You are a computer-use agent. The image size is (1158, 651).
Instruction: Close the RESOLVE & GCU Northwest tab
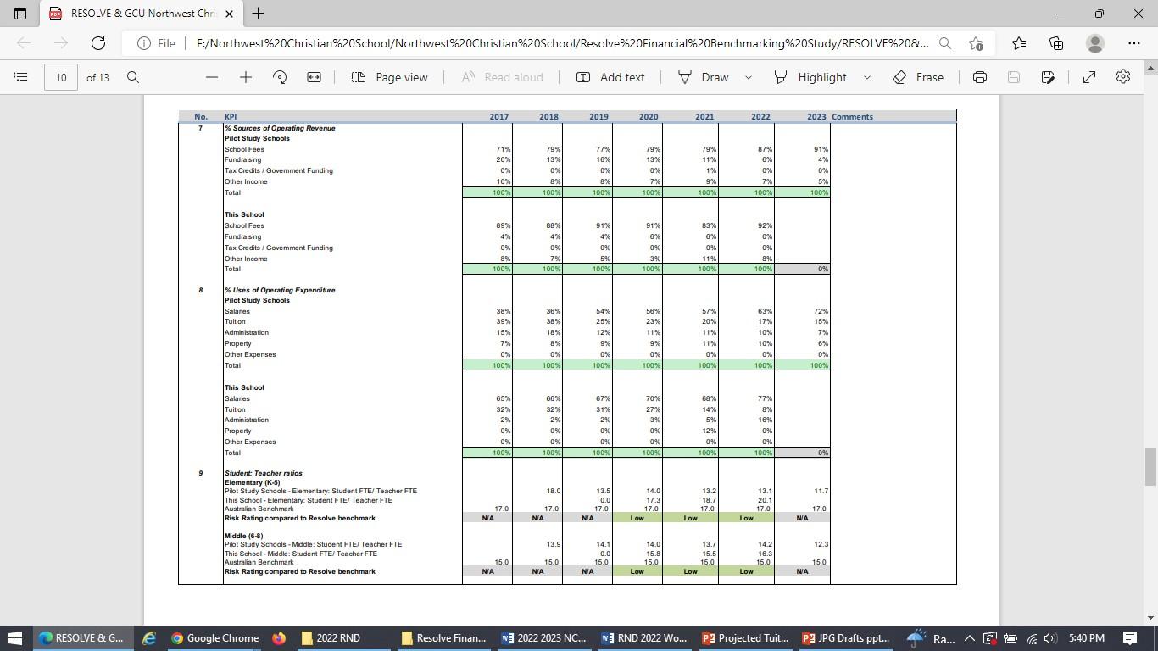(229, 14)
